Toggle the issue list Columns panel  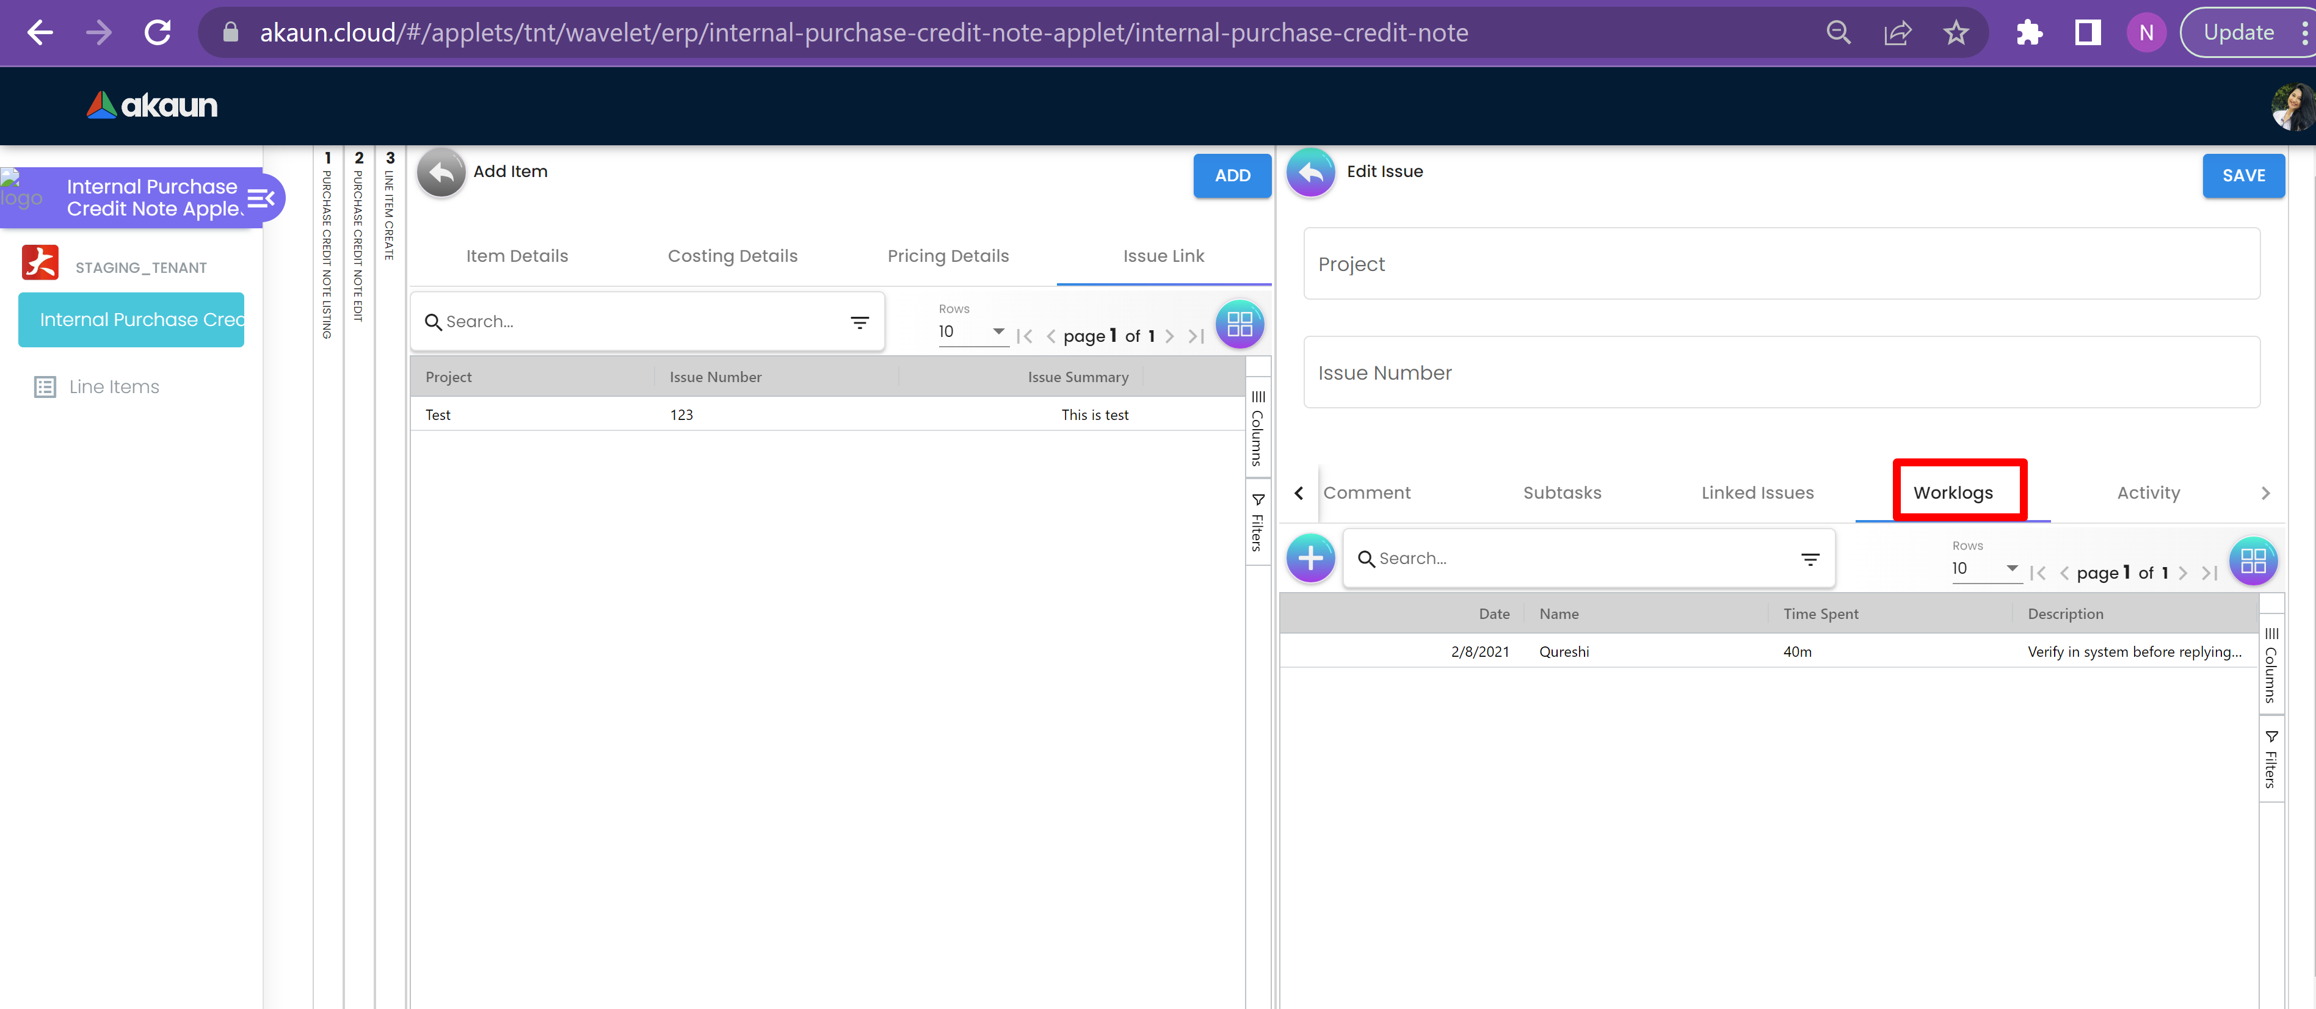click(x=1258, y=428)
